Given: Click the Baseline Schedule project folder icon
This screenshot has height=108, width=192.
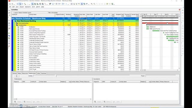Looking at the screenshot, I should pyautogui.click(x=14, y=19).
